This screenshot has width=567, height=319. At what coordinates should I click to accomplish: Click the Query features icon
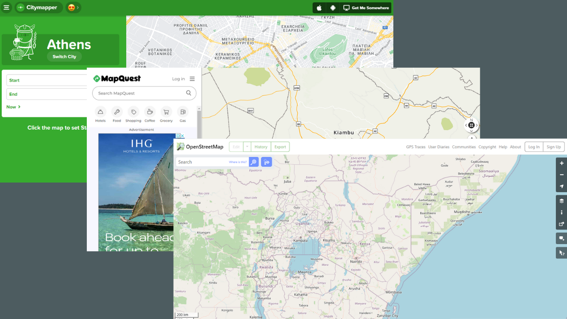[x=562, y=253]
